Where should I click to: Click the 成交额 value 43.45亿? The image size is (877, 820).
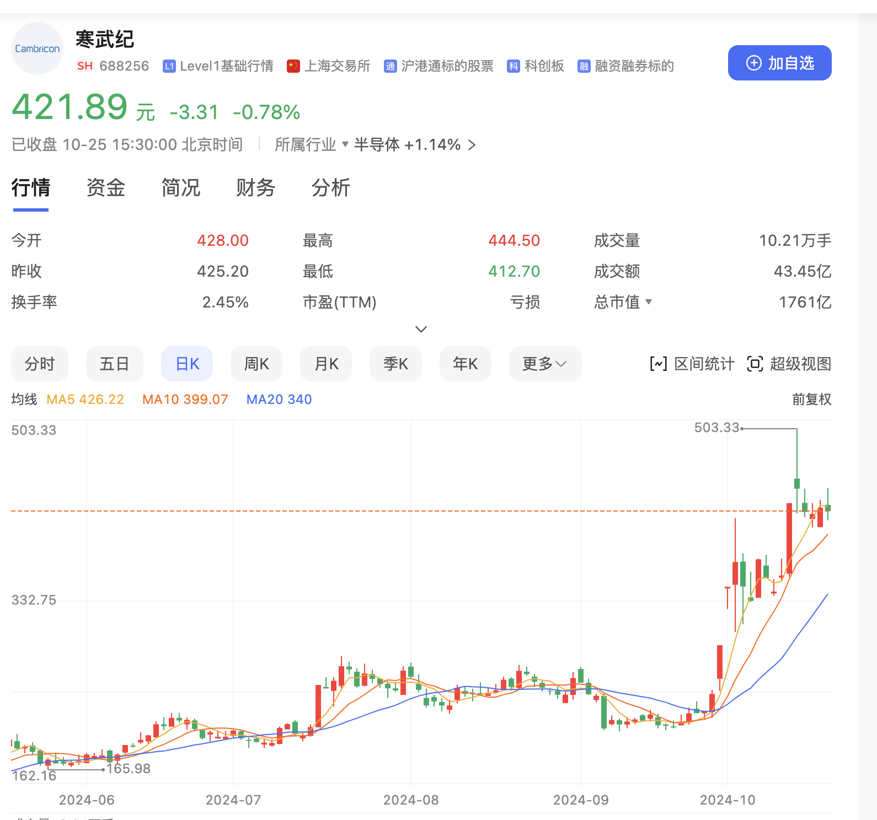pos(803,271)
